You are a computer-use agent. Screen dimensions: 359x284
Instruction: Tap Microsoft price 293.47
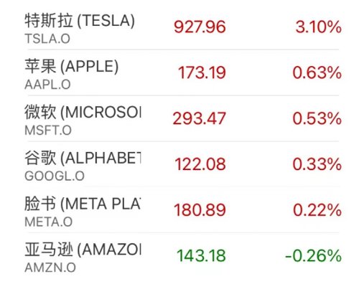[200, 118]
